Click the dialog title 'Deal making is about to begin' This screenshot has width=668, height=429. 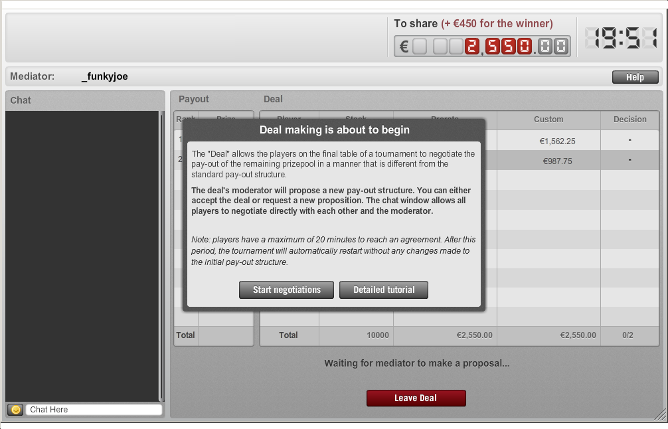pyautogui.click(x=335, y=130)
